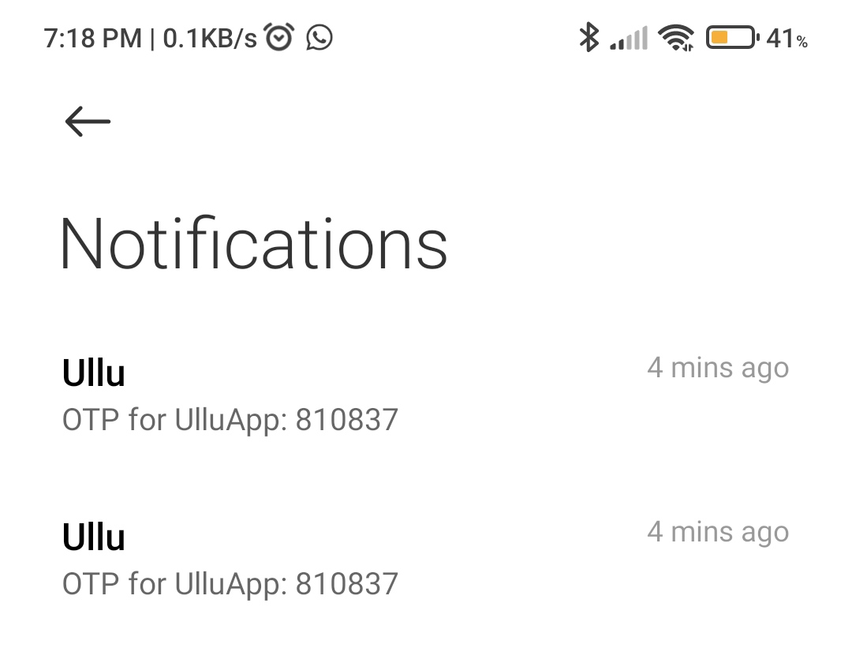This screenshot has width=852, height=663.
Task: Tap the mobile signal strength bars
Action: tap(629, 38)
